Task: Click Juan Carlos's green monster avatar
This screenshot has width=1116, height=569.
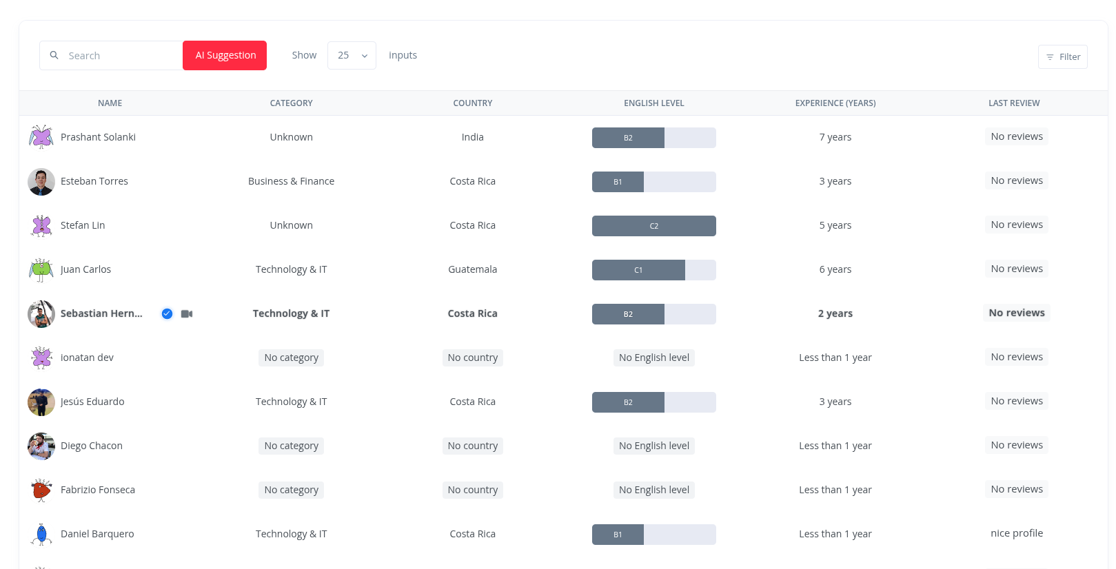Action: pyautogui.click(x=41, y=269)
